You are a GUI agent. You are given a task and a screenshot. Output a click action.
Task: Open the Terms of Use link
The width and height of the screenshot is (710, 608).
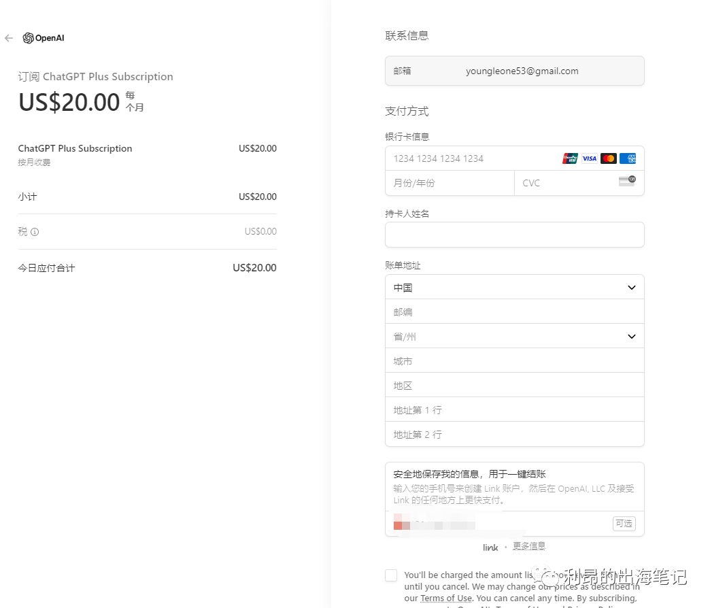click(x=445, y=598)
